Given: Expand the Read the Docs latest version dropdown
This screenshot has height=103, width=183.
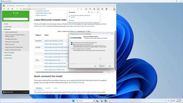Looking at the screenshot, I should point(25,92).
